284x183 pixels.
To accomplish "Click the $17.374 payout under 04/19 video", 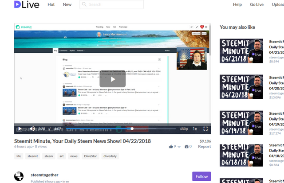I will pos(275,133).
